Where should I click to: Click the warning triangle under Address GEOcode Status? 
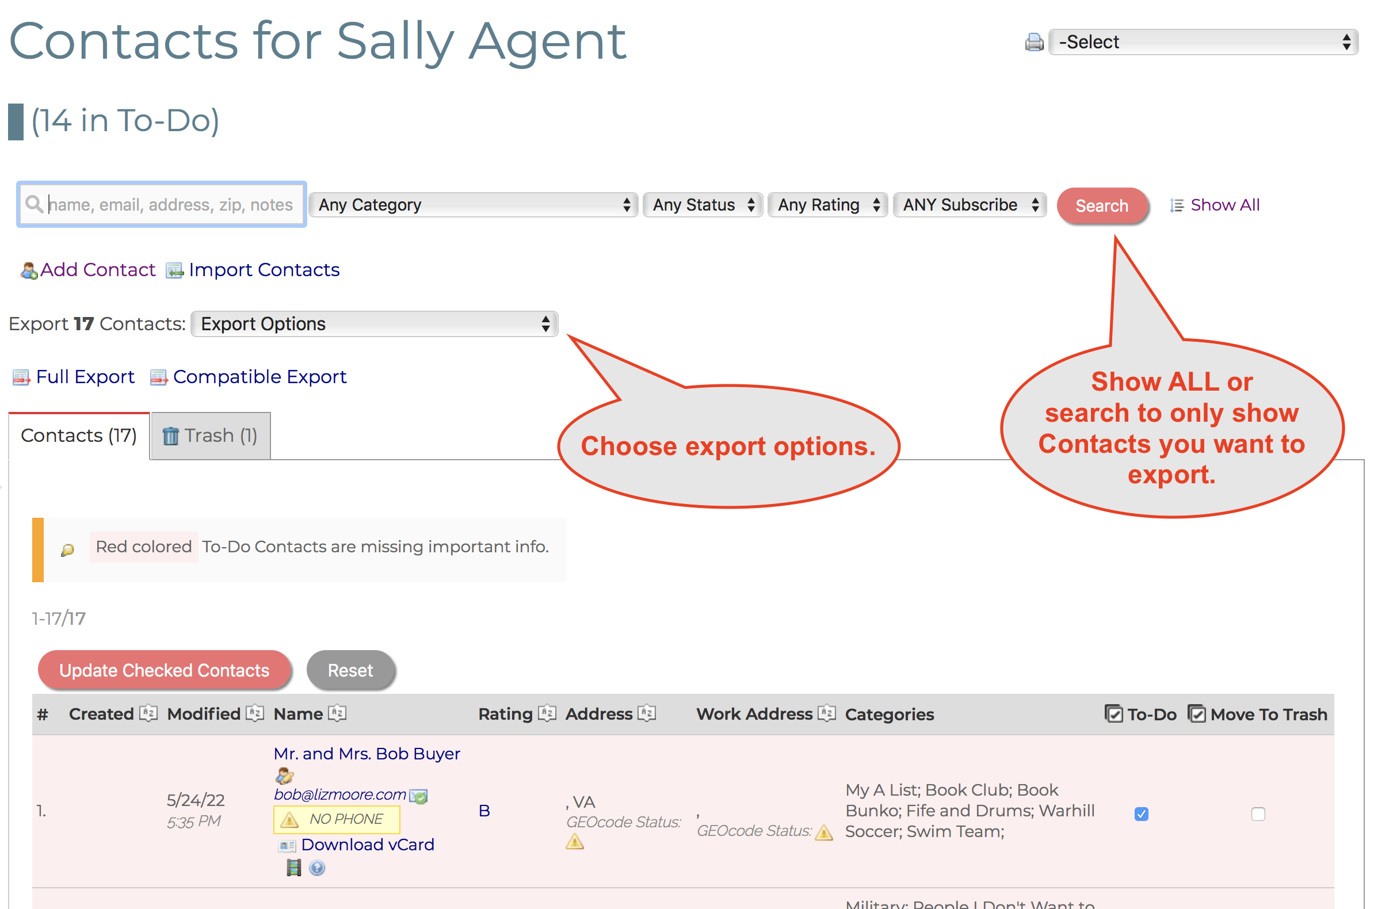pos(574,842)
